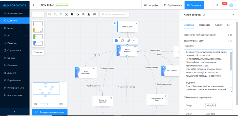
Task: Open the keyboard shortcuts icon
Action: tap(95, 14)
